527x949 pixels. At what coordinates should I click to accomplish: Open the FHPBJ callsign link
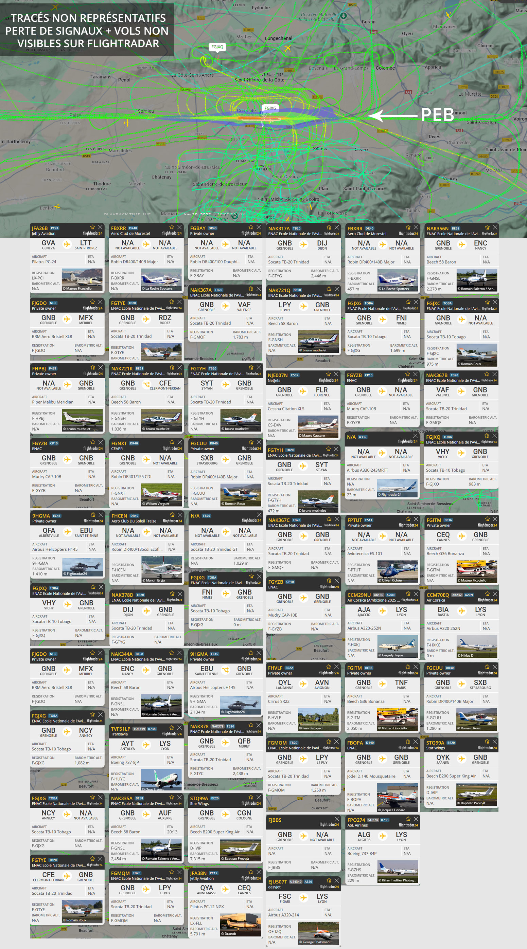(x=39, y=368)
